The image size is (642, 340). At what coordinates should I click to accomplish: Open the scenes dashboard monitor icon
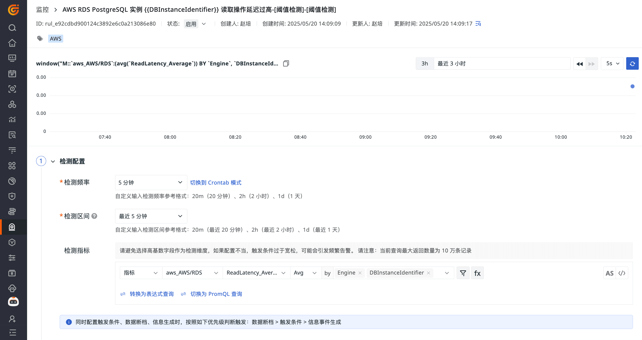click(12, 58)
